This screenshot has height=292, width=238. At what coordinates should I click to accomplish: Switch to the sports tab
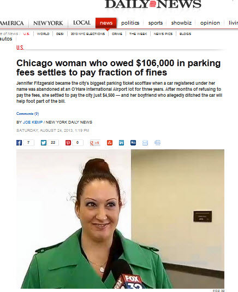[x=156, y=23]
